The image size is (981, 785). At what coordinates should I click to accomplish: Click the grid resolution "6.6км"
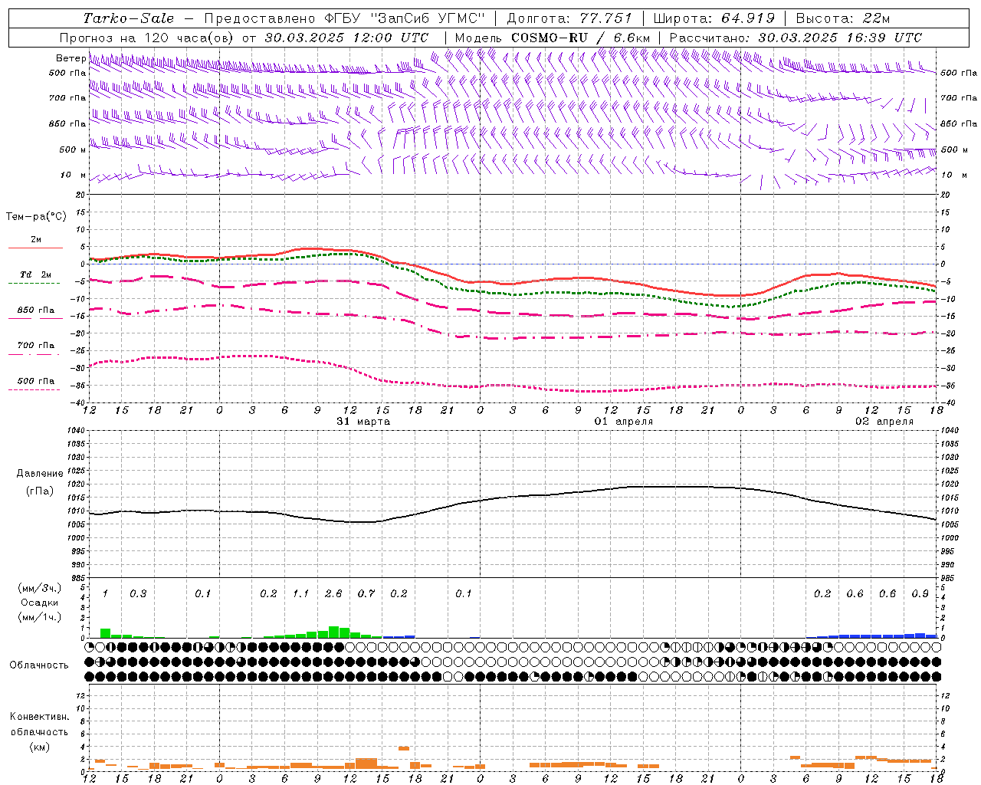[x=632, y=38]
